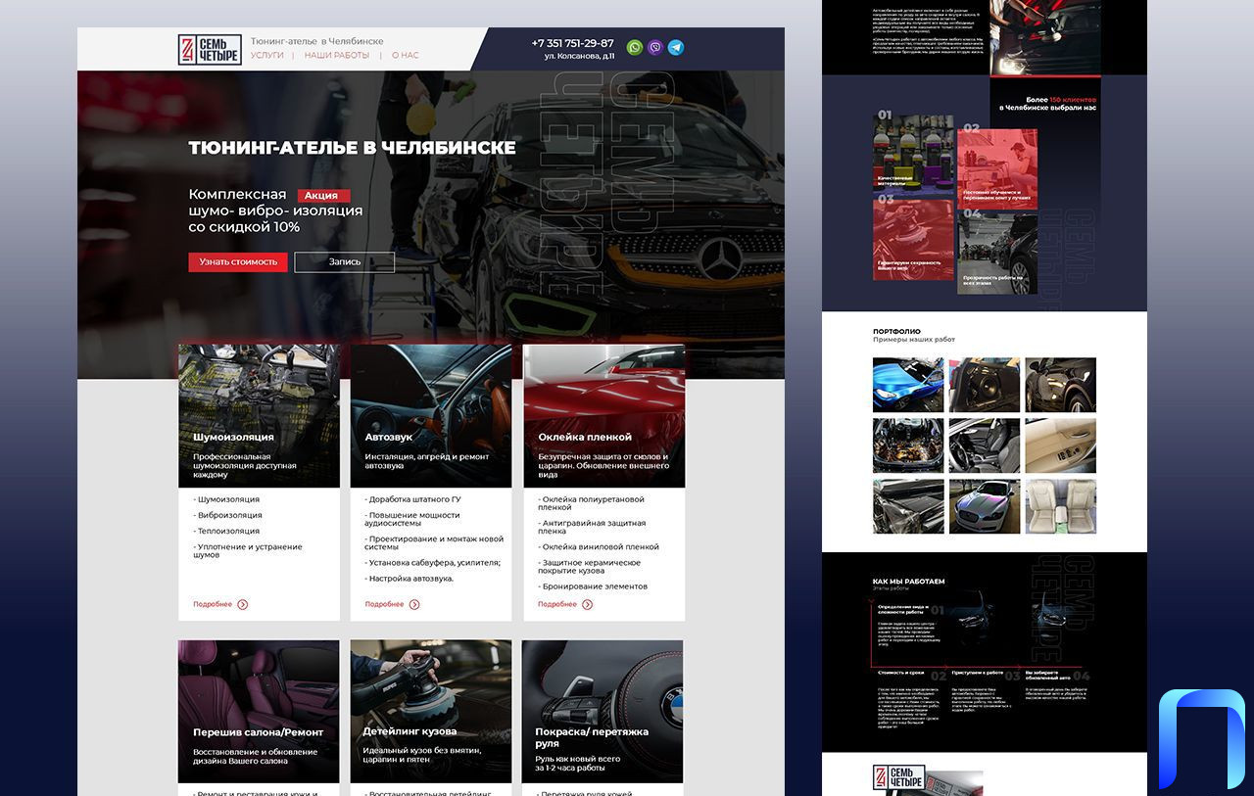This screenshot has height=796, width=1254.
Task: Click "Примеры наших работ" subtitle
Action: [914, 340]
